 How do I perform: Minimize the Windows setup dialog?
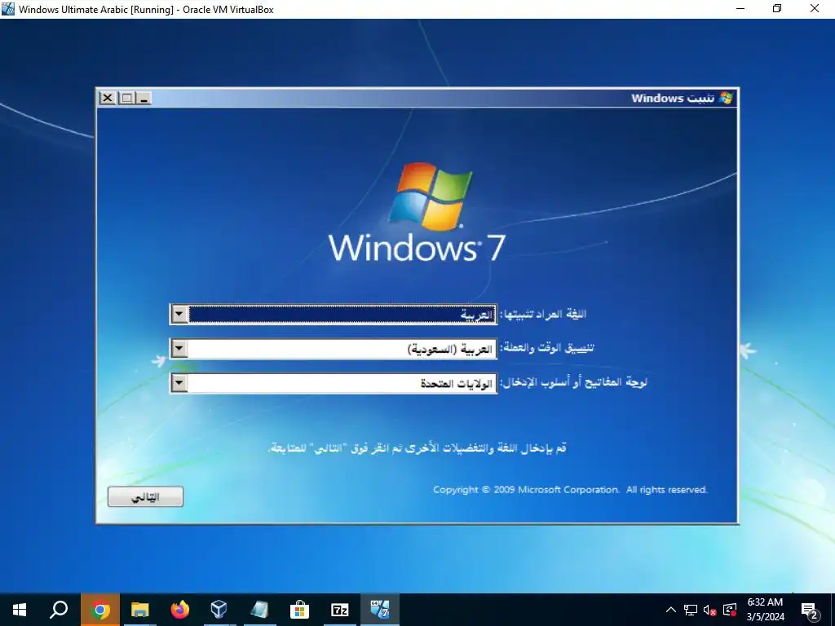pyautogui.click(x=144, y=98)
